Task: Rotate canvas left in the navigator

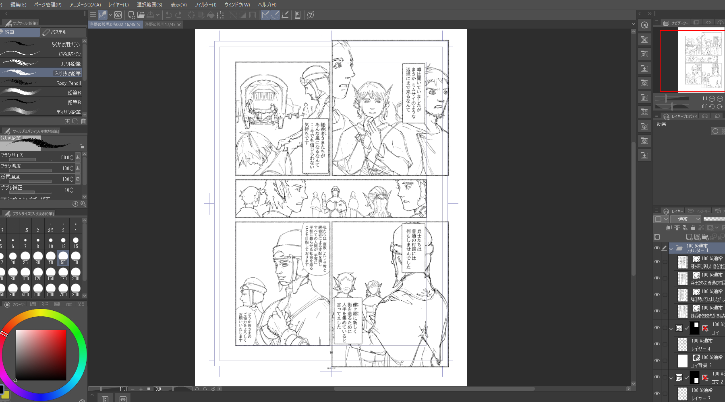Action: (712, 107)
